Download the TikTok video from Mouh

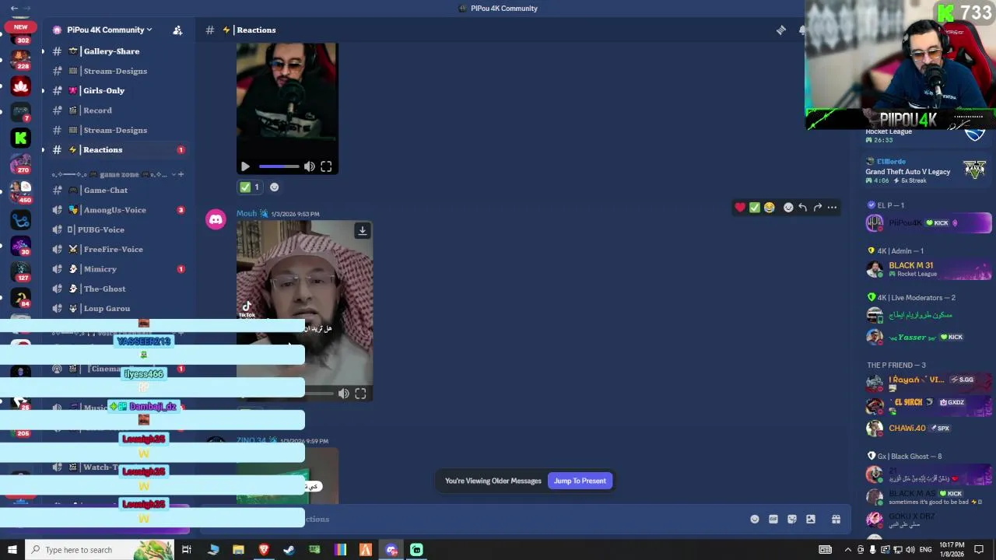pyautogui.click(x=362, y=231)
